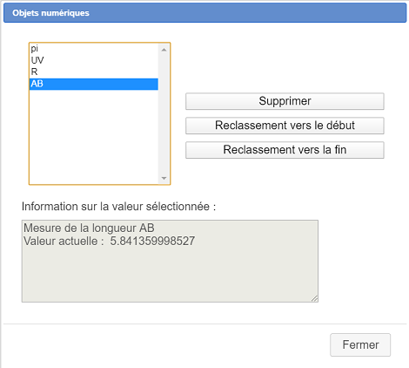The image size is (409, 368).
Task: Select pi in the numeric objects list
Action: coord(94,49)
